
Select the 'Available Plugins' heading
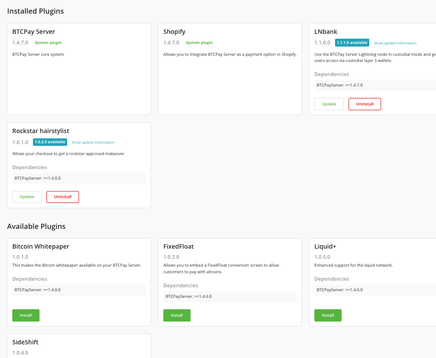[36, 226]
